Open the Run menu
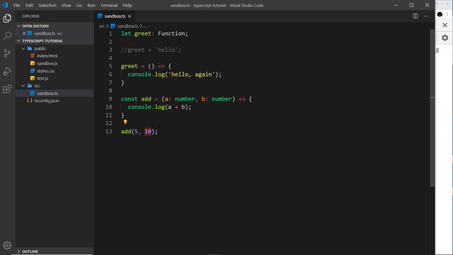453x255 pixels. coord(91,5)
